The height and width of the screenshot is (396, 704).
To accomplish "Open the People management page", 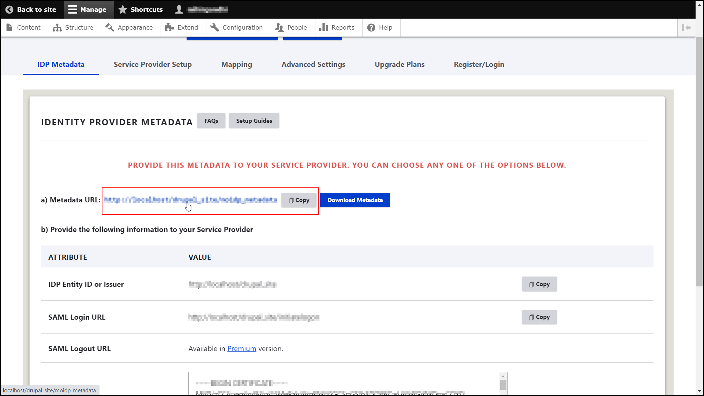I will 292,27.
